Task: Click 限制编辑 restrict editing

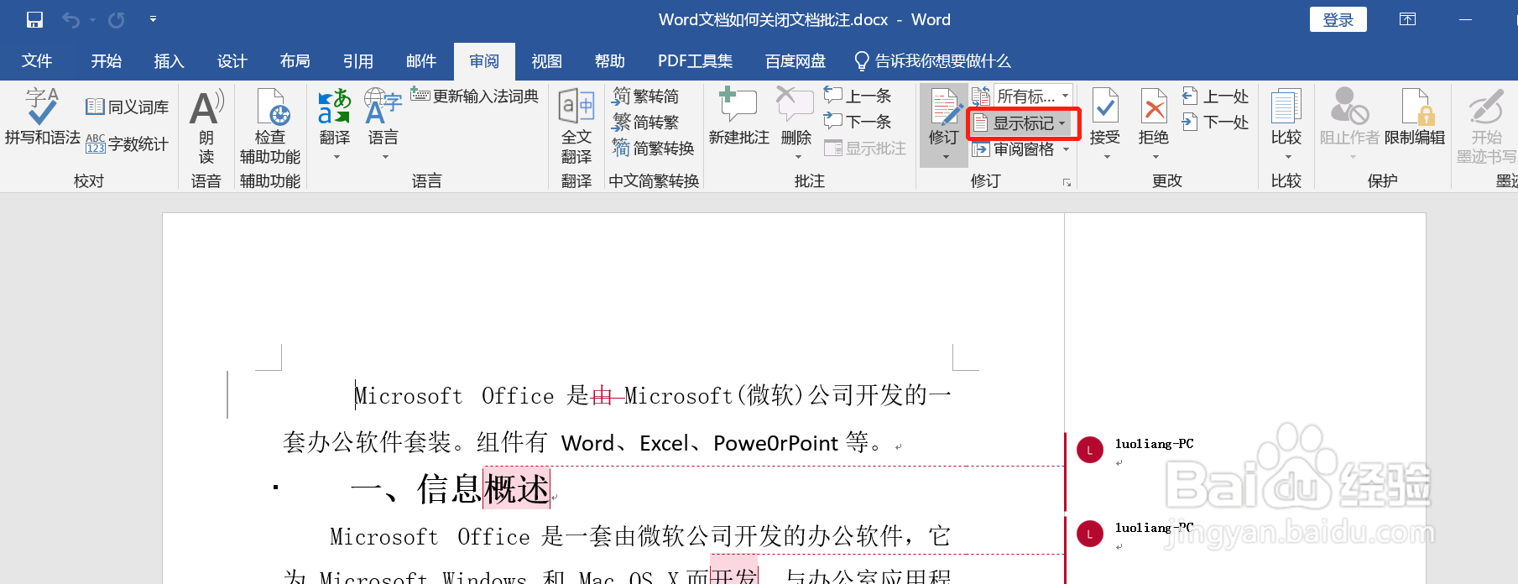Action: [x=1415, y=117]
